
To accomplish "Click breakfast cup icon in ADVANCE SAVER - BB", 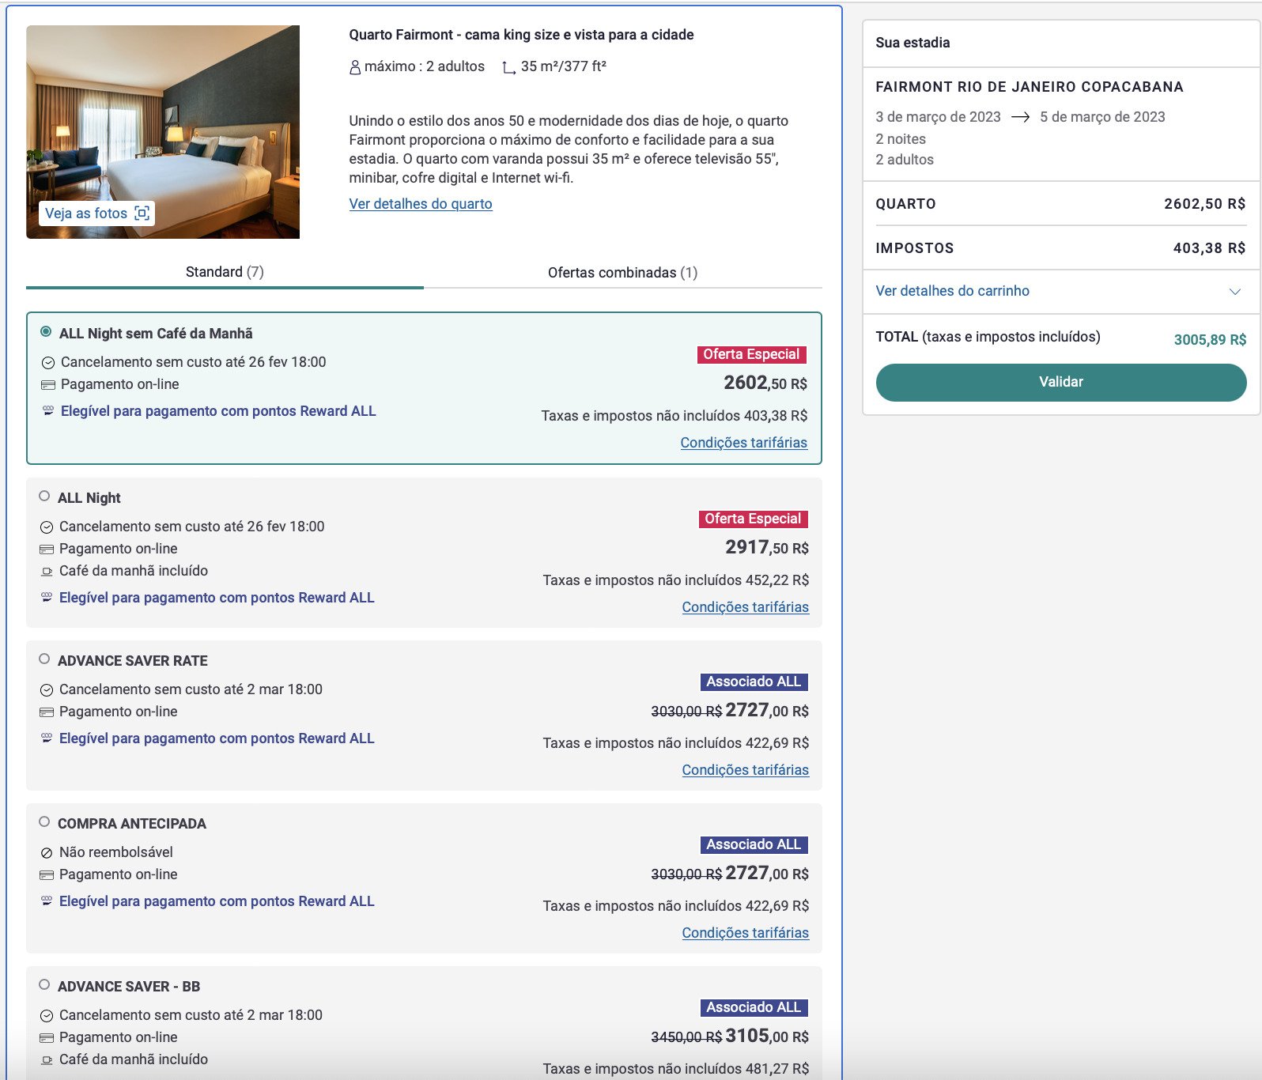I will (x=47, y=1060).
